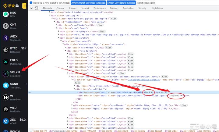The width and height of the screenshot is (219, 132).
Task: Click the SOL2.0 coin icon
Action: (x=6, y=74)
